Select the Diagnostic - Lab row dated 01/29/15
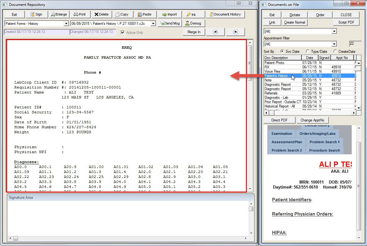Viewport: 367px width, 246px height. pyautogui.click(x=310, y=98)
